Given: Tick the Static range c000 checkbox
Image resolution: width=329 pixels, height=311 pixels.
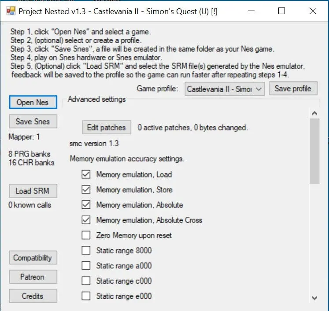Looking at the screenshot, I should point(86,281).
